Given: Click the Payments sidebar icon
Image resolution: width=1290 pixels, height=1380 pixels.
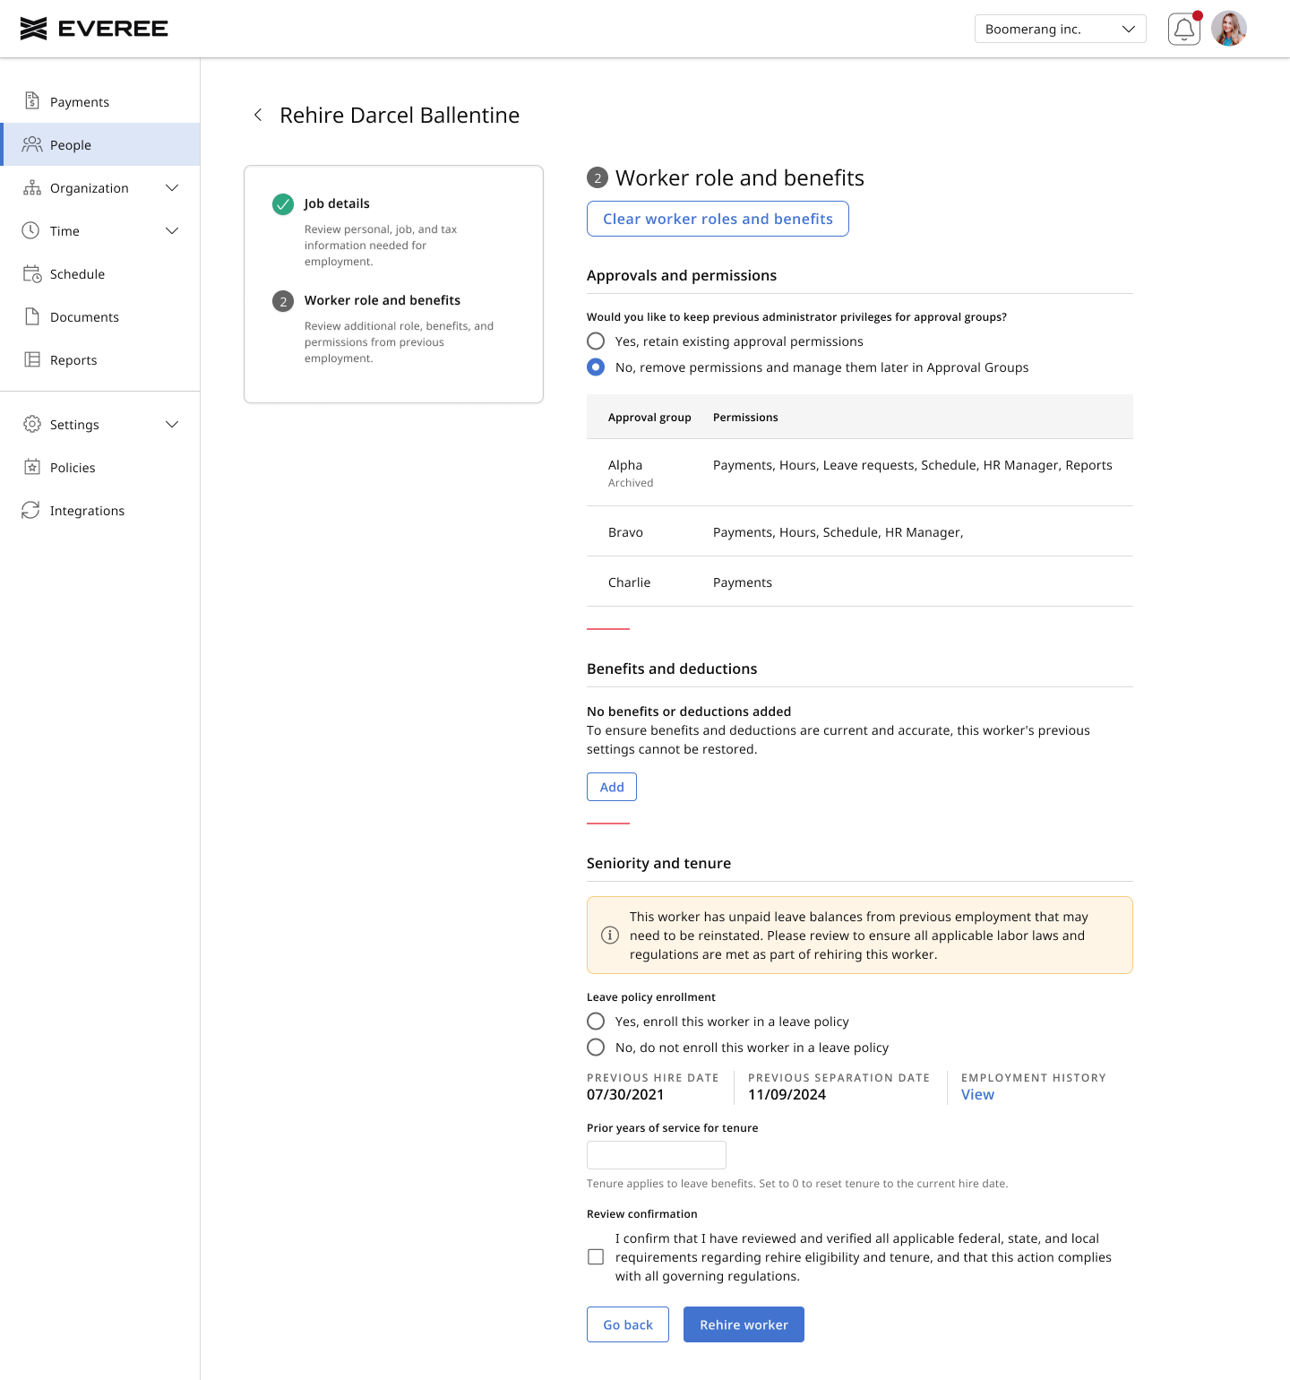Looking at the screenshot, I should pos(32,101).
